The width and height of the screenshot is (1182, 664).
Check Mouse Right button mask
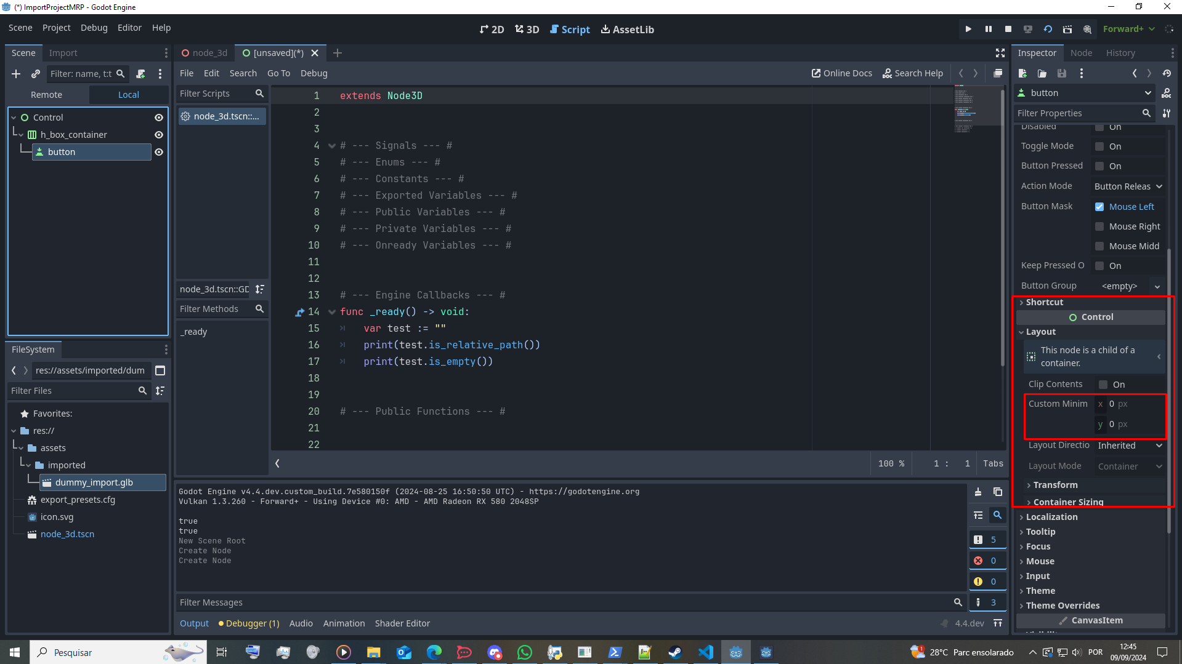point(1099,226)
